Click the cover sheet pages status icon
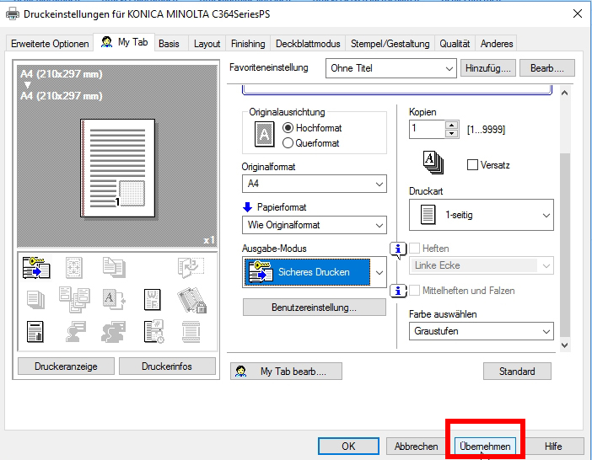This screenshot has height=460, width=592. click(x=114, y=267)
